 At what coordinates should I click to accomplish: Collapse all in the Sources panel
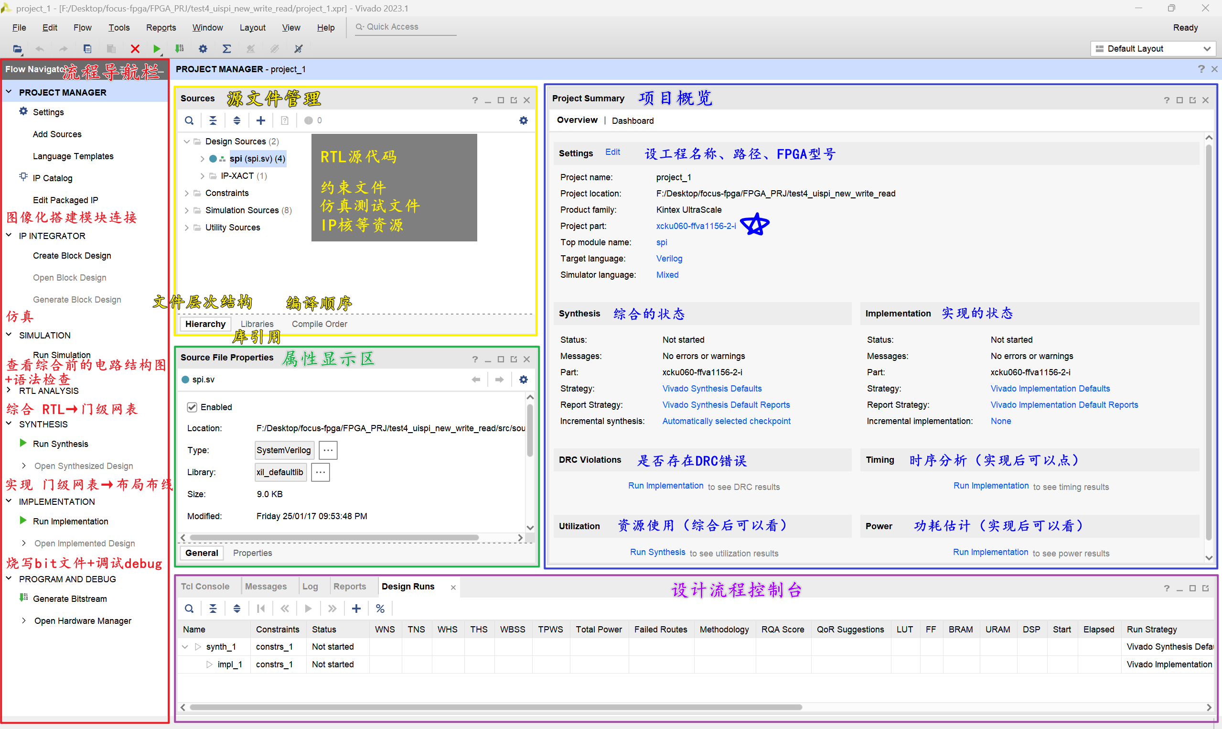213,120
